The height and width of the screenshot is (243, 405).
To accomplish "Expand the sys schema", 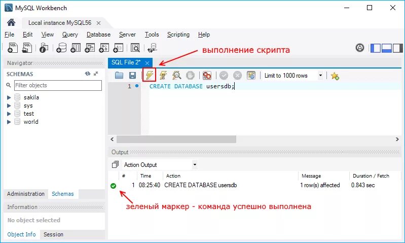I will coord(9,106).
